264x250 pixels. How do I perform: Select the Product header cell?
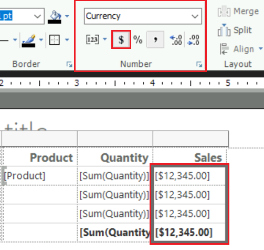point(40,157)
